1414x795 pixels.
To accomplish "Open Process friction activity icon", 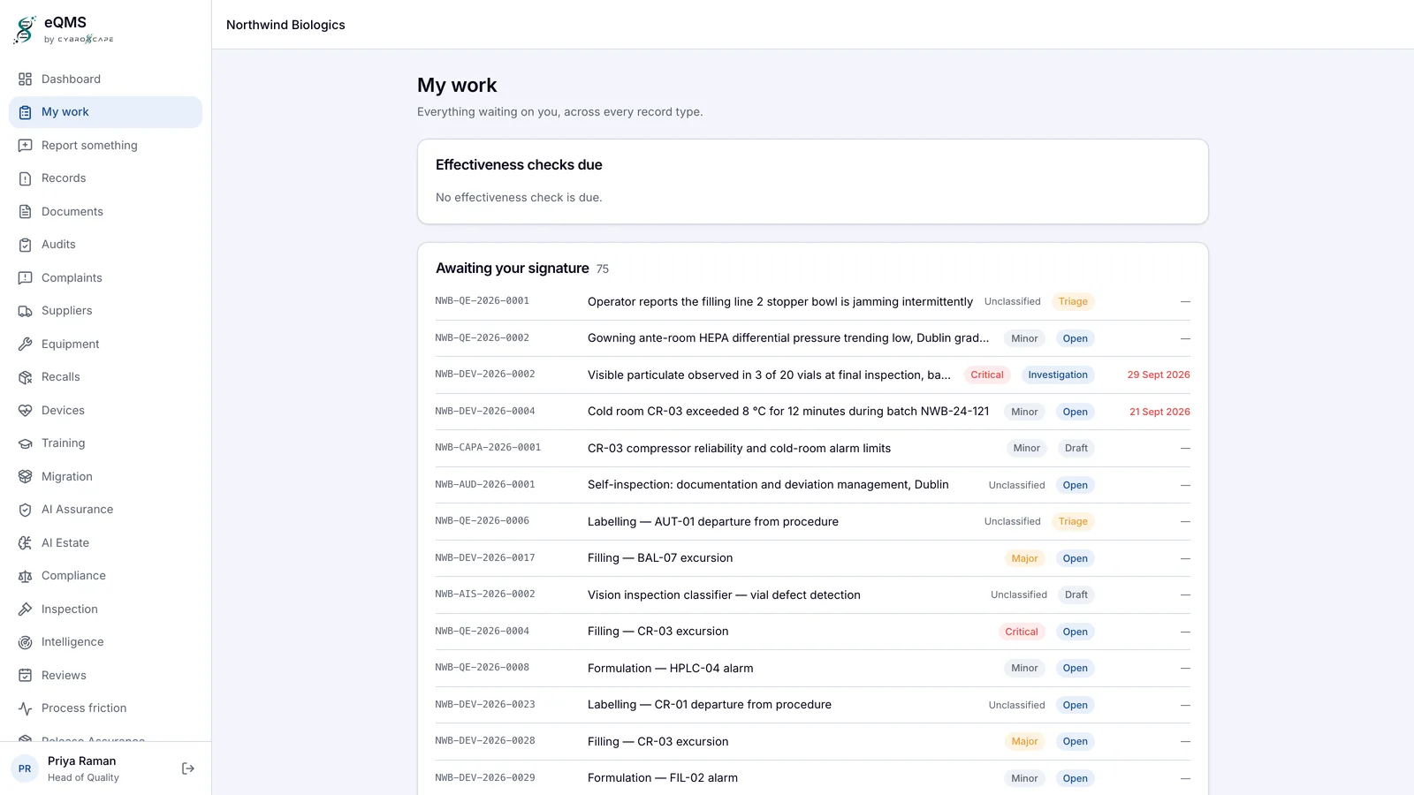I will (x=25, y=708).
